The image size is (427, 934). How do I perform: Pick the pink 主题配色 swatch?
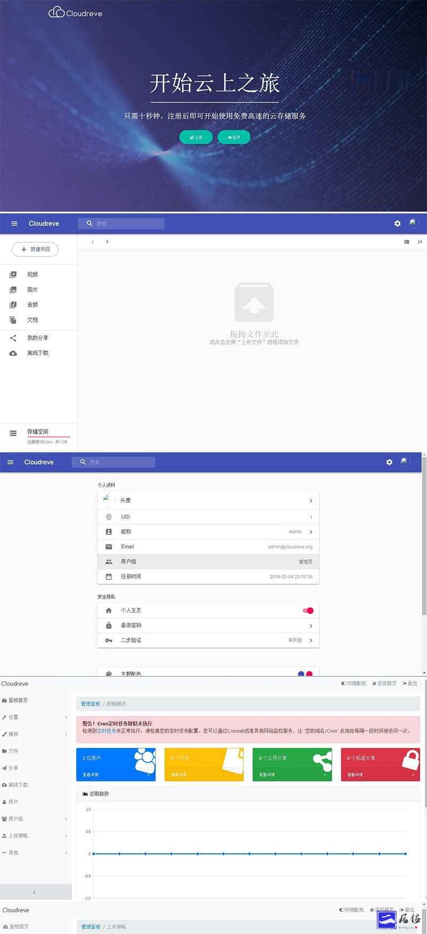click(309, 674)
